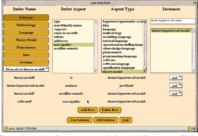Choose the Language index button
The height and width of the screenshot is (136, 198).
pyautogui.click(x=26, y=33)
